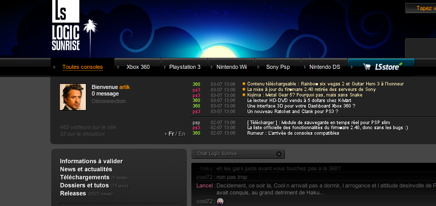Open interface 3D pour votre Dashboard news

[301, 106]
